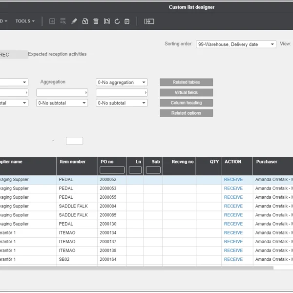
Task: Click the export arrow icon in toolbar
Action: [149, 21]
